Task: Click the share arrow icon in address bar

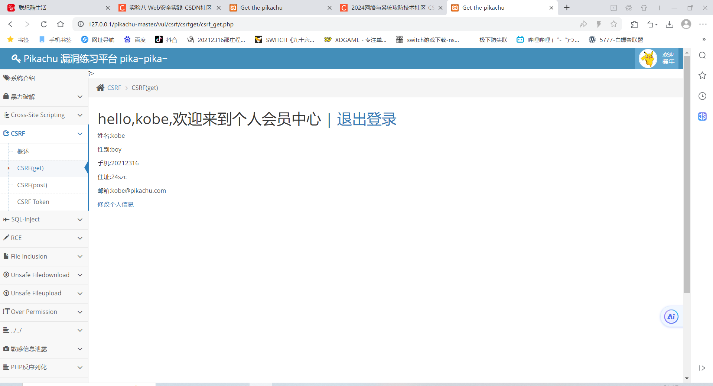Action: (584, 24)
